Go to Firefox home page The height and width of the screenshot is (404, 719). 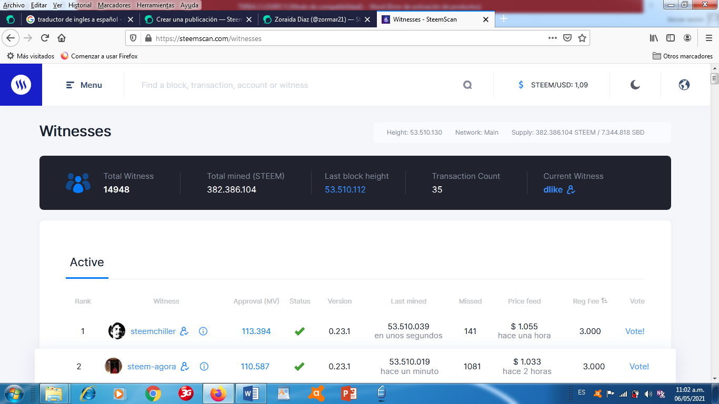62,38
